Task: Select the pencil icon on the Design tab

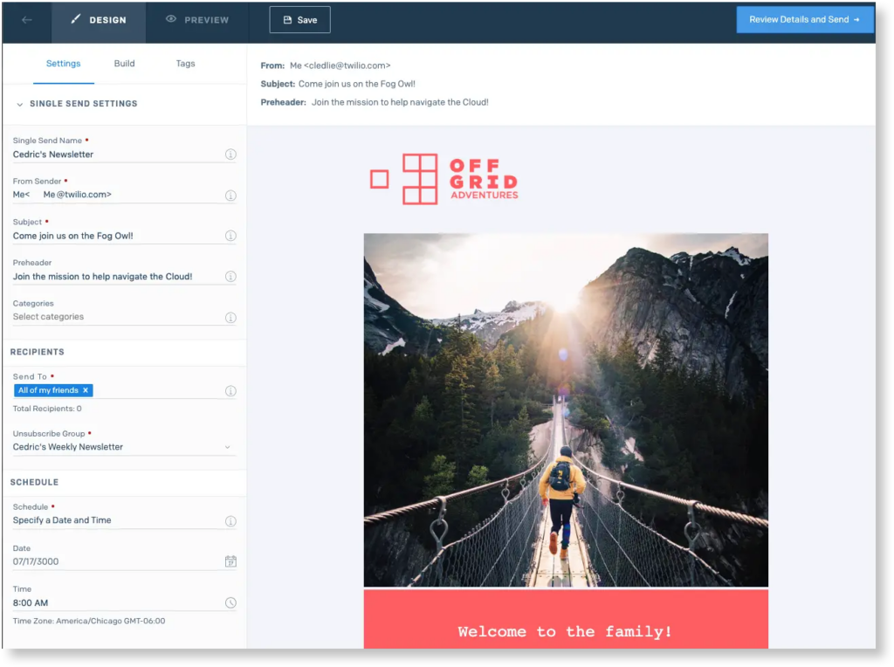Action: point(73,18)
